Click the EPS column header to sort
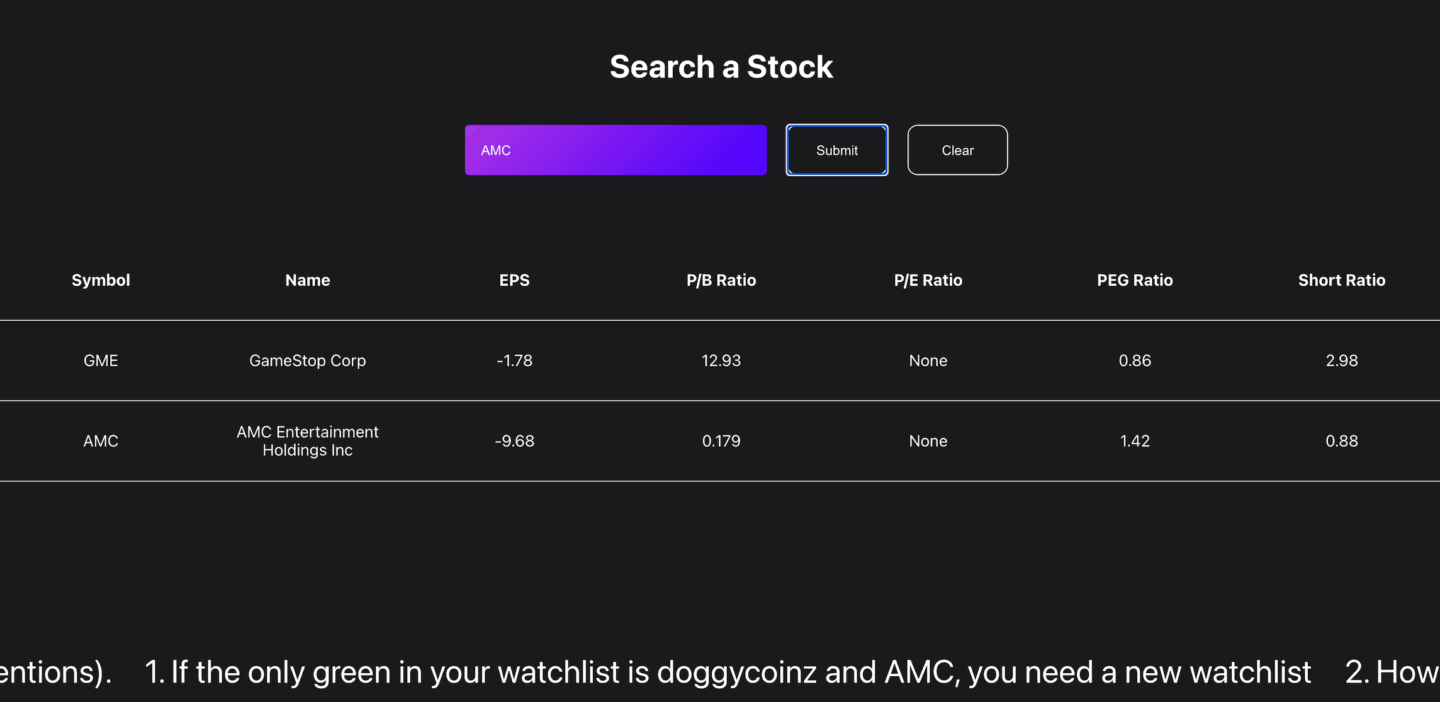Viewport: 1440px width, 702px height. point(514,280)
